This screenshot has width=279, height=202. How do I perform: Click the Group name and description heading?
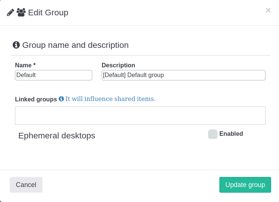coord(75,45)
